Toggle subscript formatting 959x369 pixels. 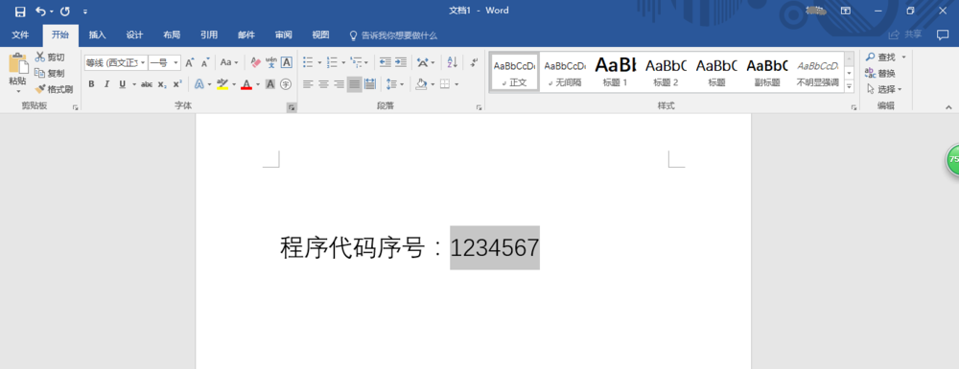pyautogui.click(x=161, y=84)
